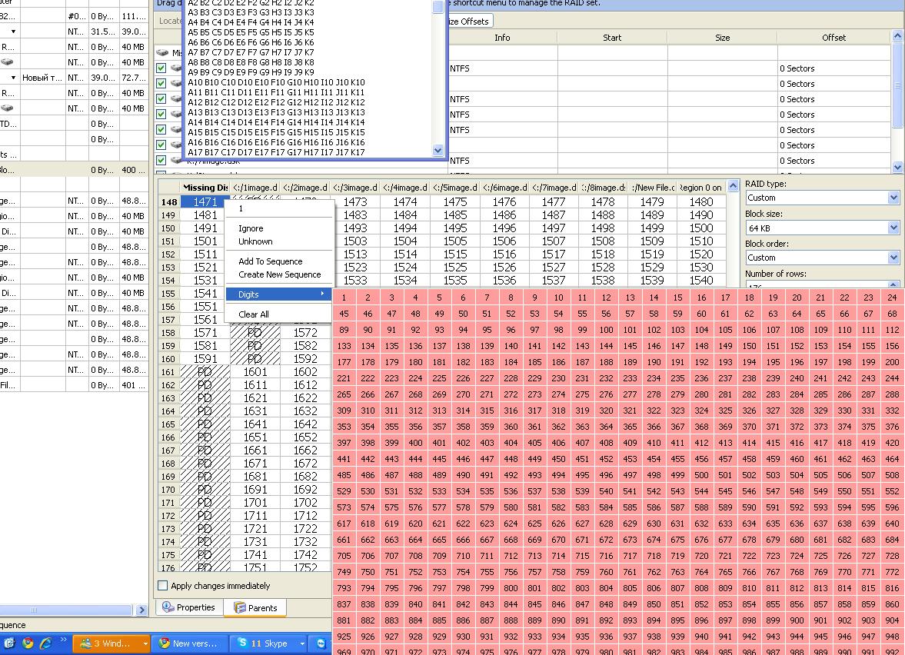Switch to the Parents tab
Image resolution: width=905 pixels, height=655 pixels.
pos(255,607)
